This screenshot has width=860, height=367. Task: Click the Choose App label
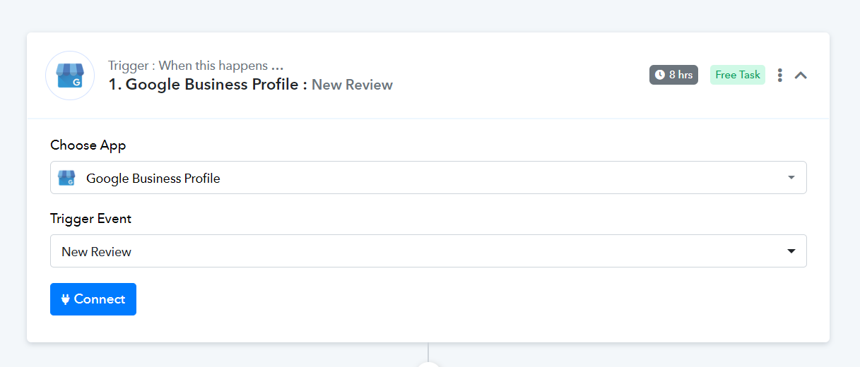88,145
